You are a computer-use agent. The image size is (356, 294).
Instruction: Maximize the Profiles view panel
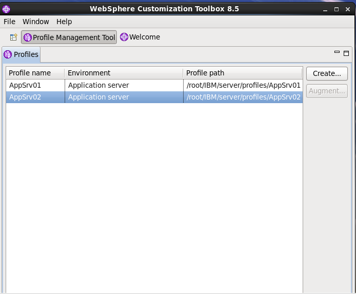(x=346, y=53)
